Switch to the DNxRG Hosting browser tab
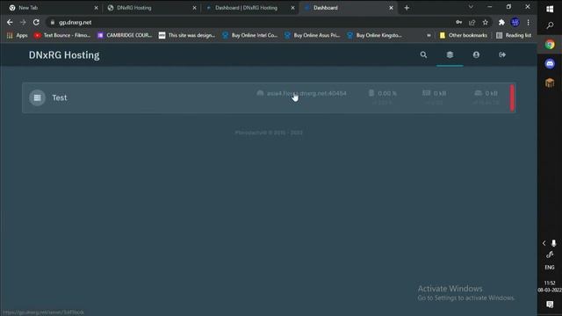 pyautogui.click(x=150, y=8)
